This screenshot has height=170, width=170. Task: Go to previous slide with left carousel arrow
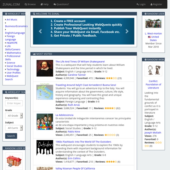[40, 31]
